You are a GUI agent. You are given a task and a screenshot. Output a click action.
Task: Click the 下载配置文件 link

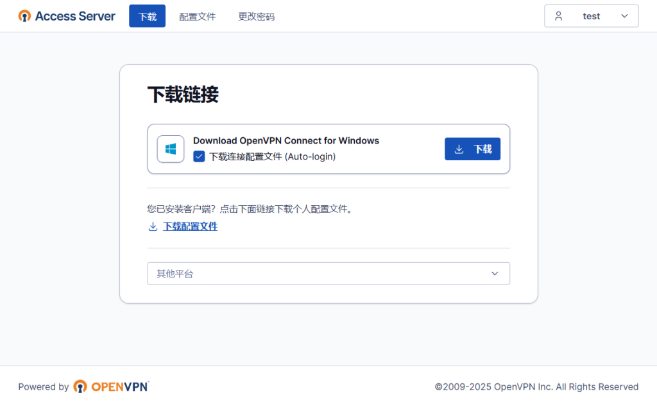pyautogui.click(x=190, y=226)
